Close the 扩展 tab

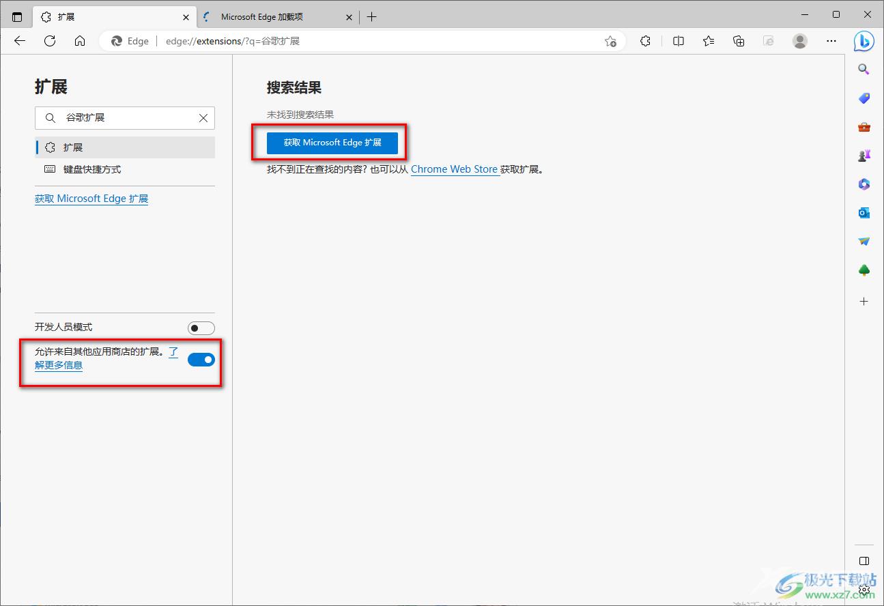(186, 17)
